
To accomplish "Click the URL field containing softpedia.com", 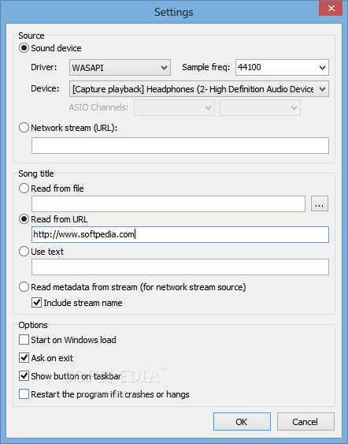I will pyautogui.click(x=180, y=234).
